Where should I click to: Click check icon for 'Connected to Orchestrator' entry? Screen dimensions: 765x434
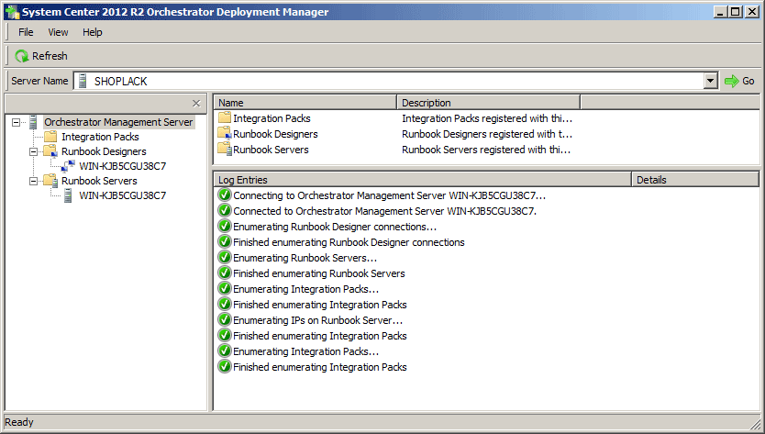tap(225, 211)
